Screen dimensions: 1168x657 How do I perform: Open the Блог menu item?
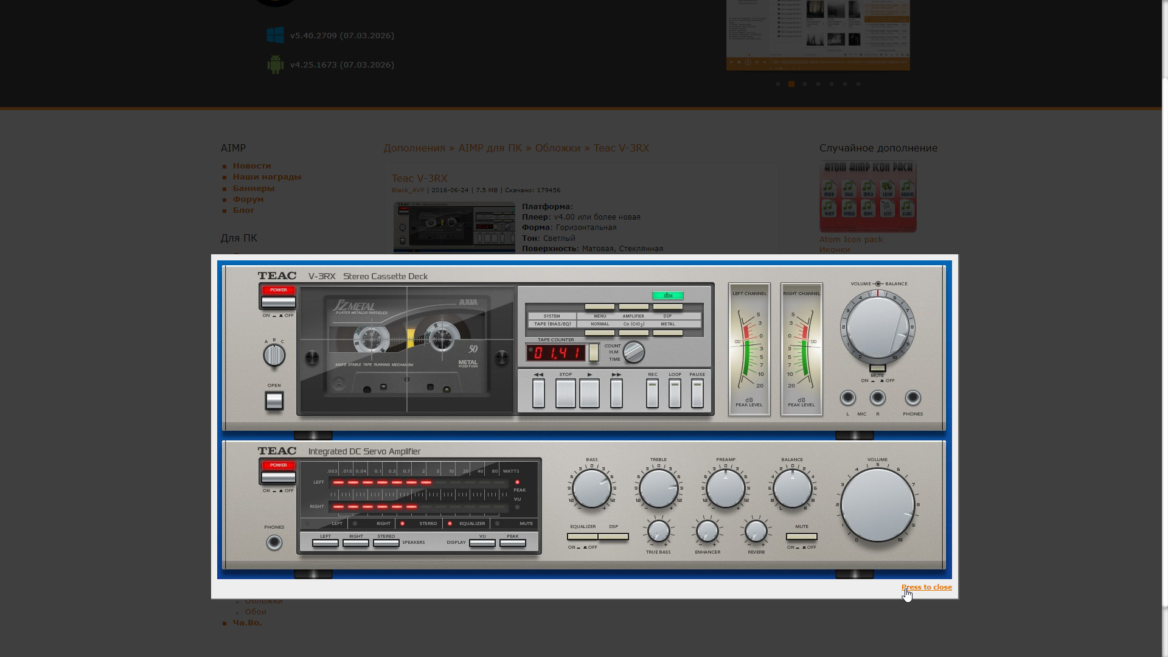243,210
